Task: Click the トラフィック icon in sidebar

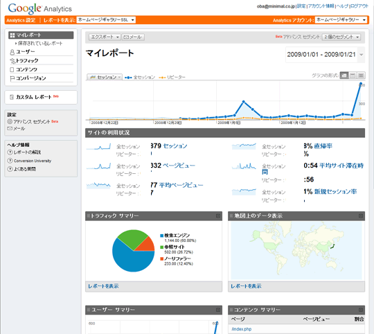Action: click(x=12, y=61)
